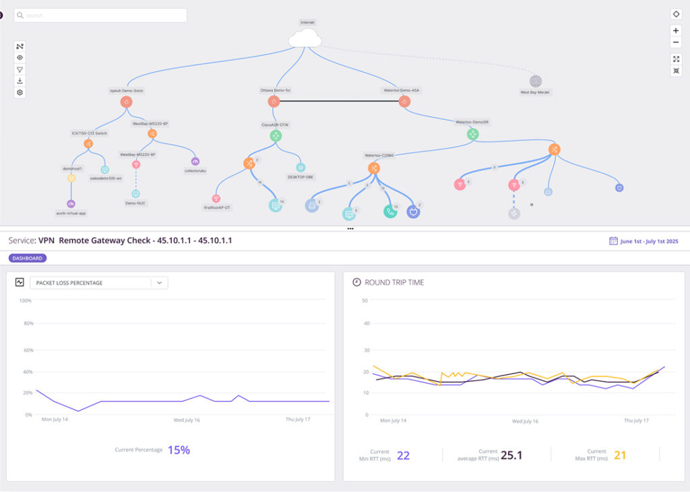Select the teal phone group node

[x=390, y=211]
